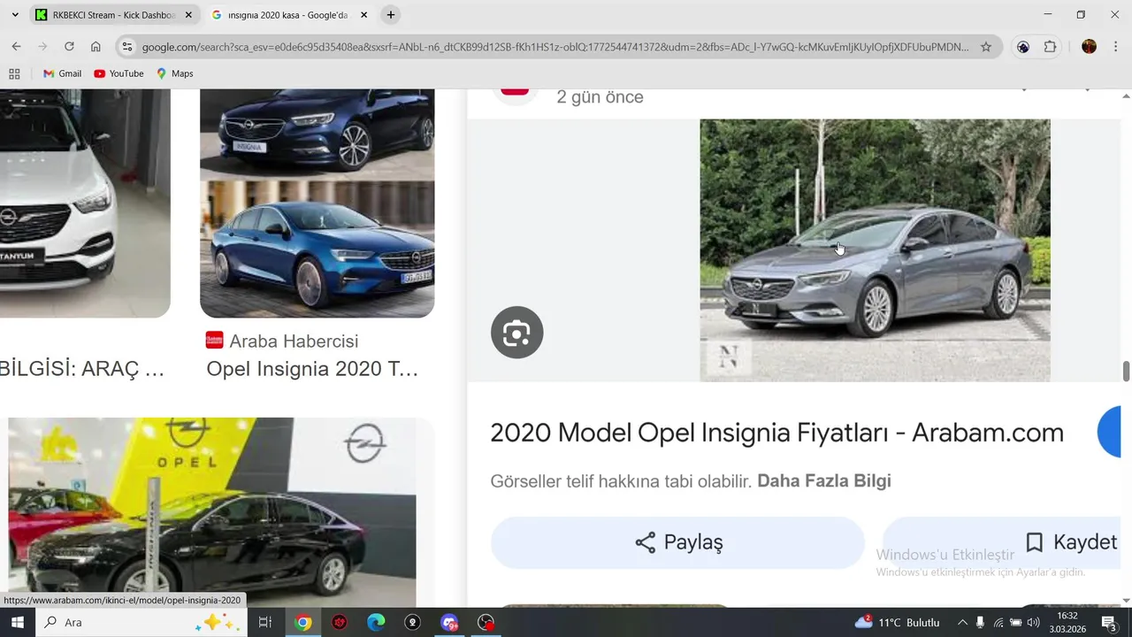Image resolution: width=1132 pixels, height=637 pixels.
Task: Open the Maps bookmark
Action: pyautogui.click(x=174, y=73)
